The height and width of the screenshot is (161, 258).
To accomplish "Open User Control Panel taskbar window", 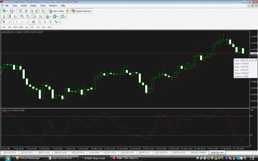I will pyautogui.click(x=62, y=158).
